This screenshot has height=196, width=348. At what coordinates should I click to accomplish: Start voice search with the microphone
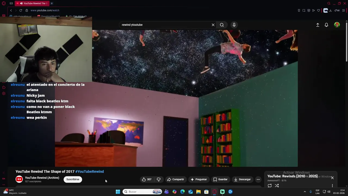(x=234, y=25)
